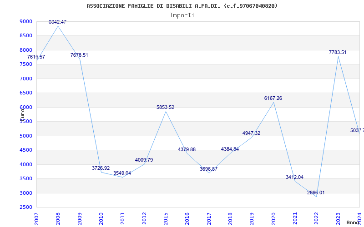Click x-axis year 2022
Viewport: 364px width, 227px height.
316,219
